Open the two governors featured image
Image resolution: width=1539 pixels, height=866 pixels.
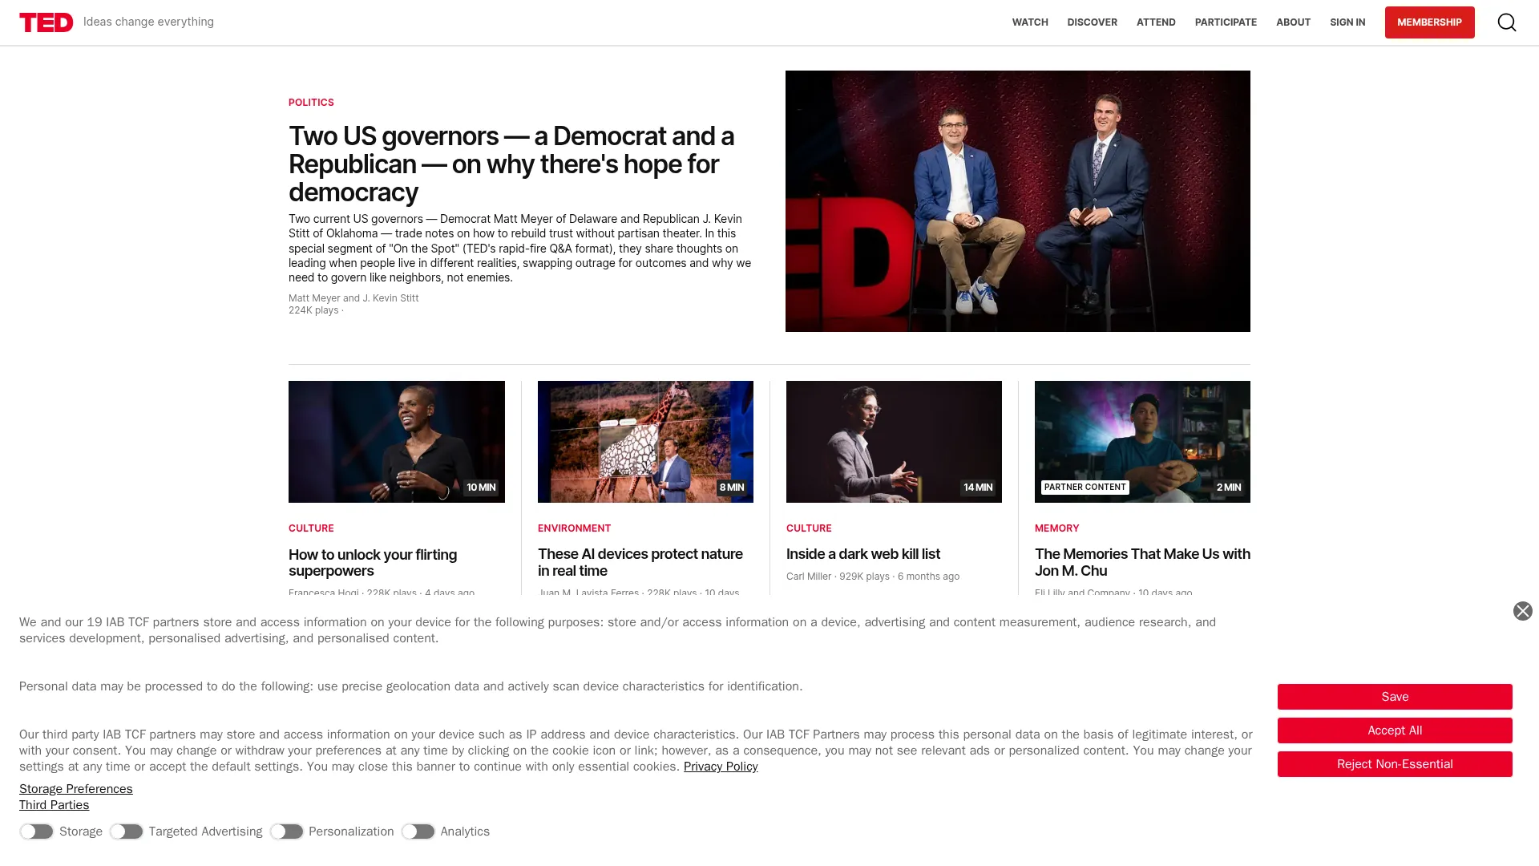pyautogui.click(x=1017, y=201)
